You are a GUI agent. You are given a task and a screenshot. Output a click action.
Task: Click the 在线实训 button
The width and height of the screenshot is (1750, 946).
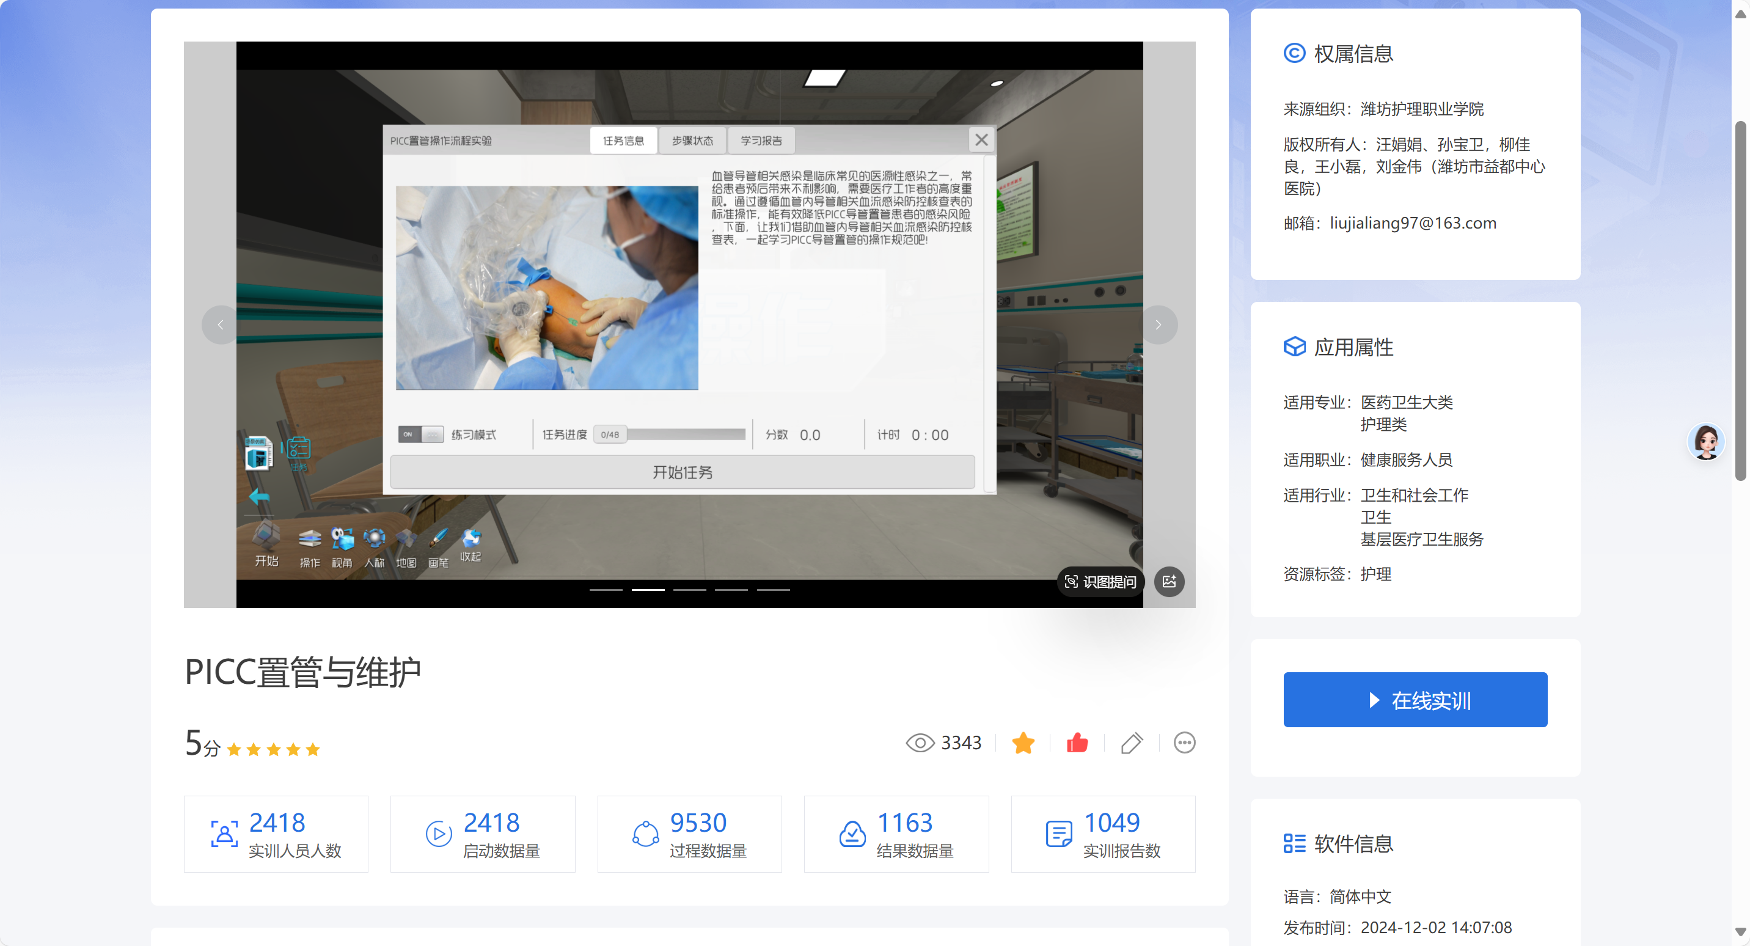(1415, 700)
